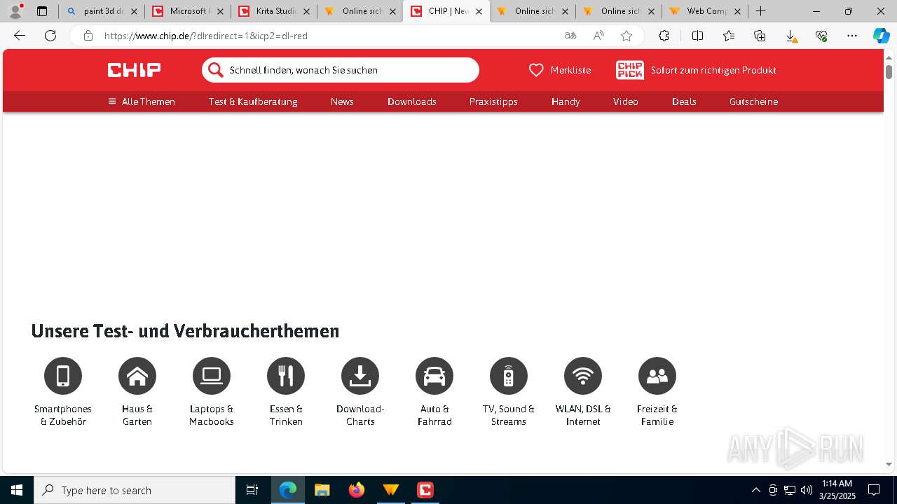Viewport: 897px width, 504px height.
Task: Add page to favorites with star icon
Action: click(626, 36)
